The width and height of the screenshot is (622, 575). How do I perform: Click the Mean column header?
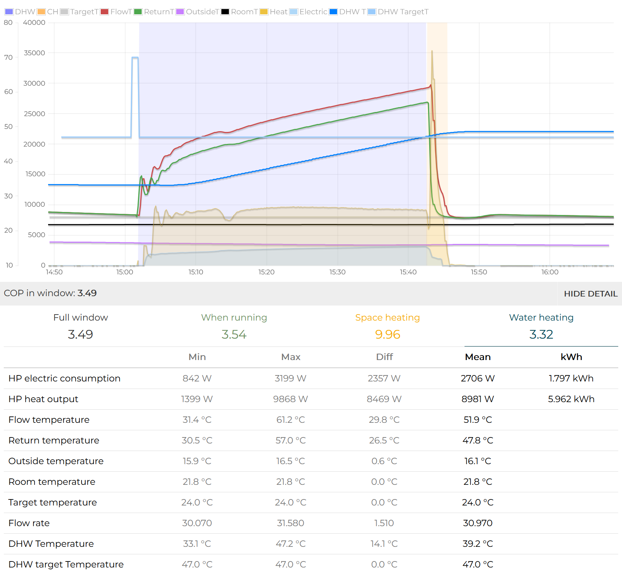pos(478,357)
